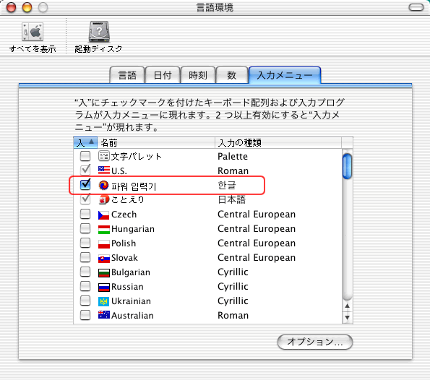430x380 pixels.
Task: Enable the Russian keyboard checkbox
Action: [x=85, y=286]
